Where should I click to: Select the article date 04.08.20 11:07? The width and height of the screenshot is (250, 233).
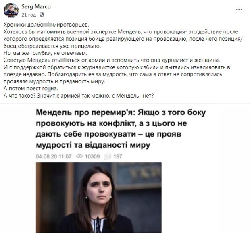coord(54,156)
